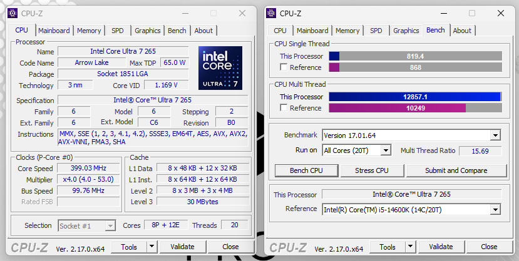Switch to CPU tab in right window
This screenshot has width=519, height=261.
click(x=280, y=31)
